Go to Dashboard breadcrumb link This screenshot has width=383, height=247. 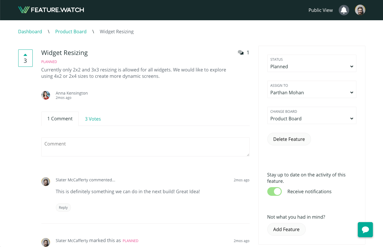30,32
